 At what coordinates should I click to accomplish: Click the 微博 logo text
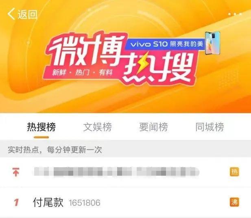pos(87,51)
